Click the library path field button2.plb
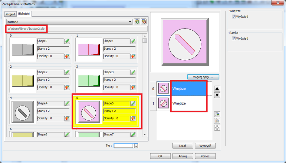The height and width of the screenshot is (163, 286). point(77,29)
